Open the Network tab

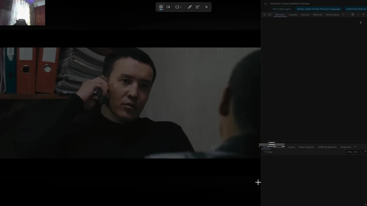[x=317, y=15]
